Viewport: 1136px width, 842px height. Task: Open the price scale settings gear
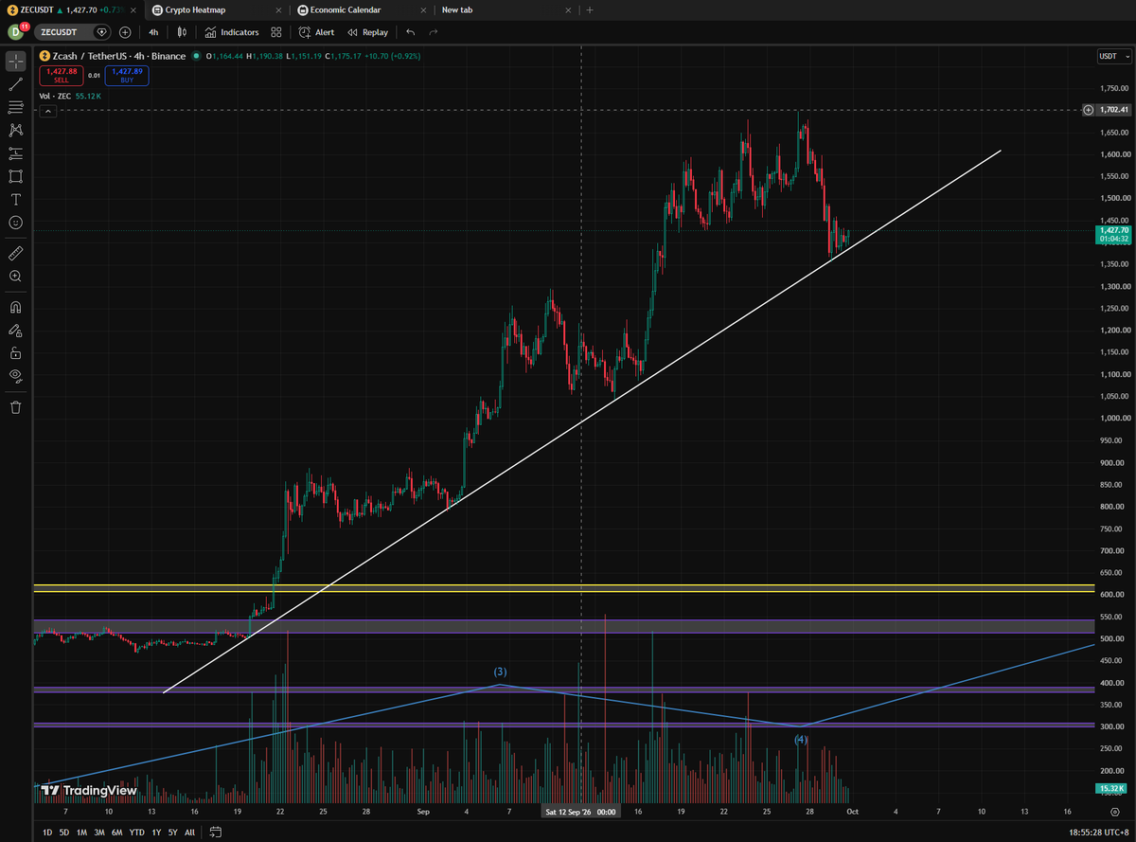1114,812
